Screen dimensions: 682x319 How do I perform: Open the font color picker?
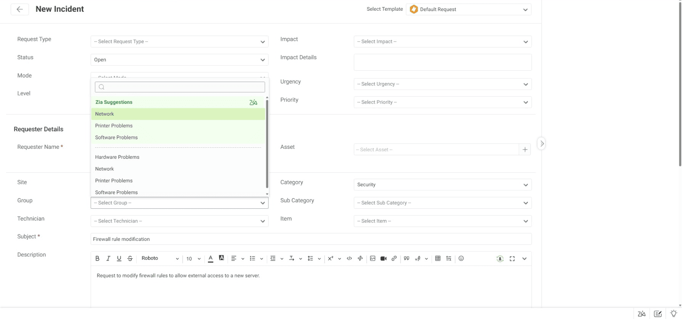coord(211,259)
